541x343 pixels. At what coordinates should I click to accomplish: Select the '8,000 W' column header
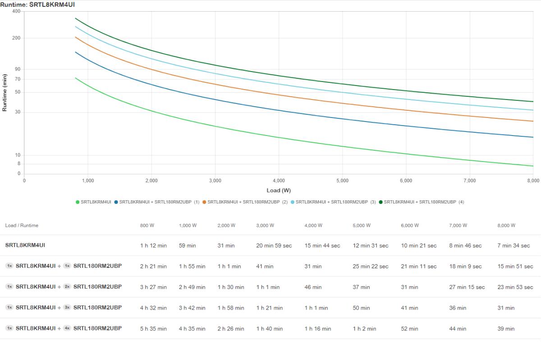coord(506,226)
